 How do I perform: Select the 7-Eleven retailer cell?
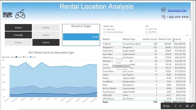[107, 44]
